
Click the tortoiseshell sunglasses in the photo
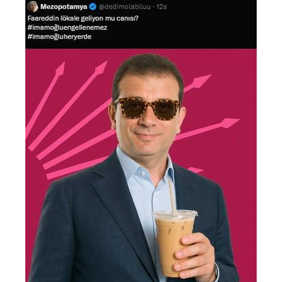pos(147,108)
